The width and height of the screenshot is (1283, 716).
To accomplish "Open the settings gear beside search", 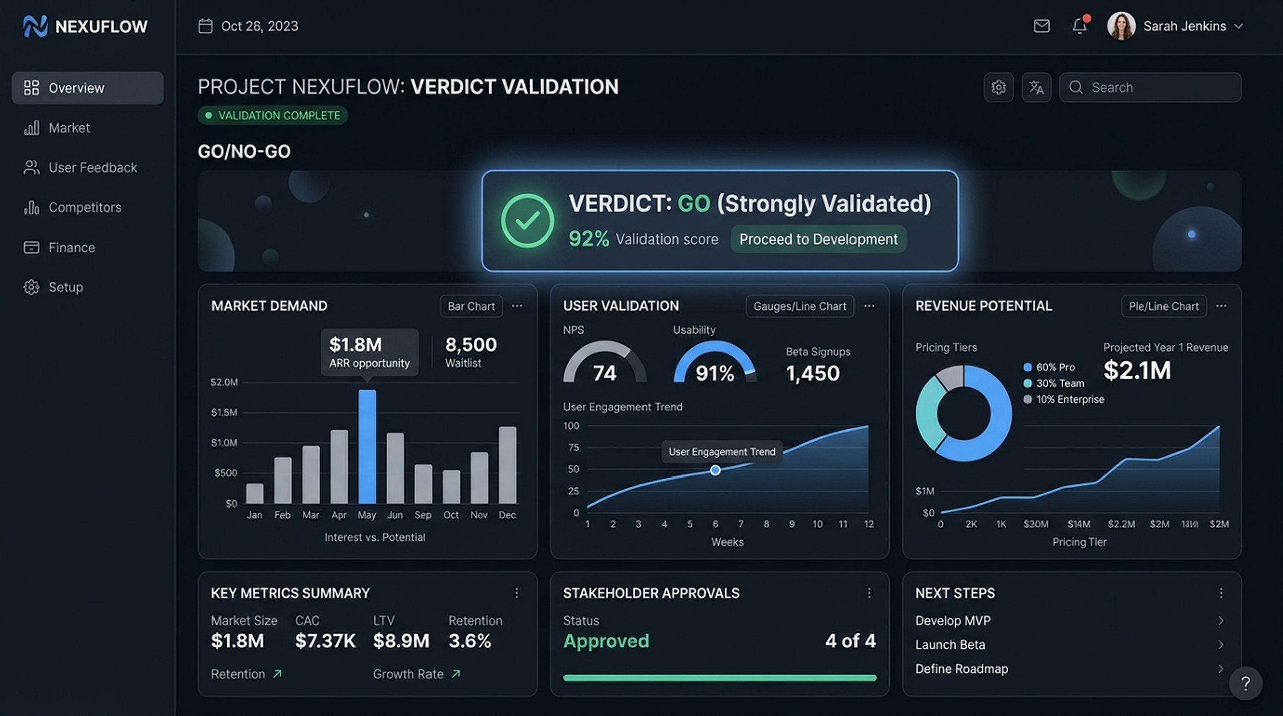I will coord(998,87).
